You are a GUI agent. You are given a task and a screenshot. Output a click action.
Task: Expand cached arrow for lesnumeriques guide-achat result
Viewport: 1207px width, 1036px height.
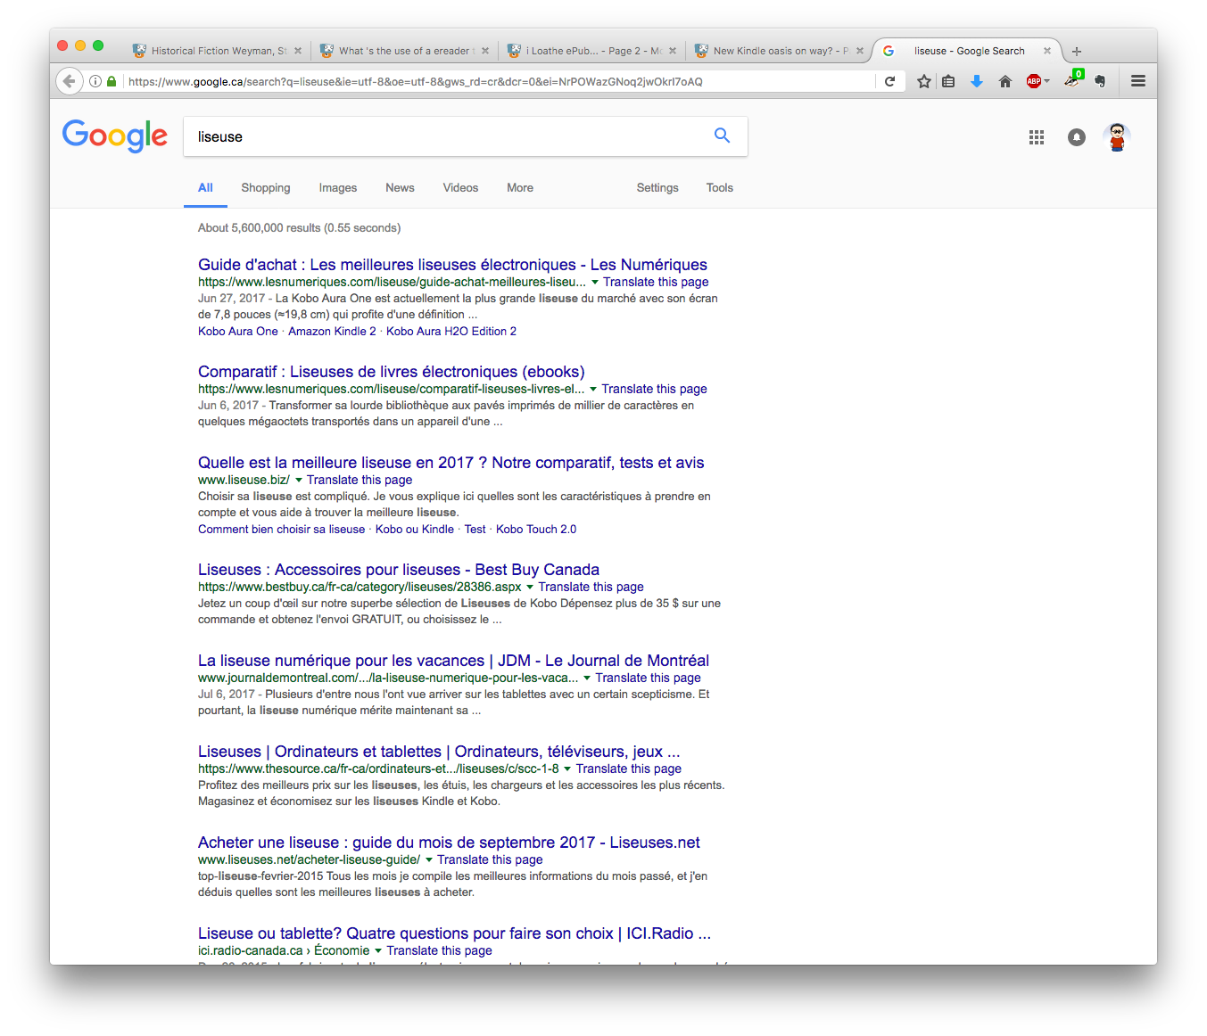pos(595,283)
